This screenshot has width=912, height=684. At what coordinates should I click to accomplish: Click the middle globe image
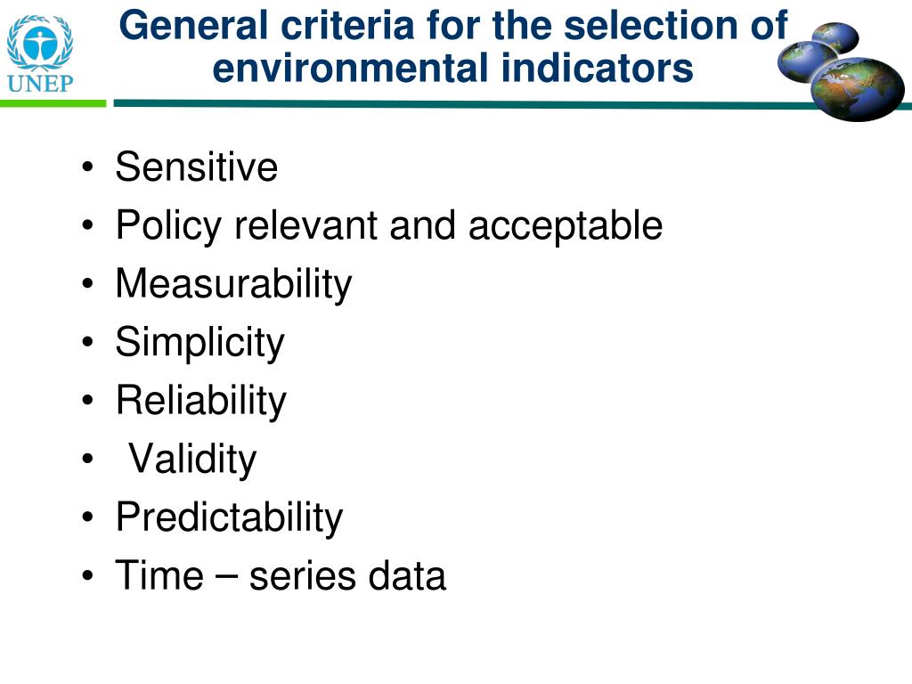(x=805, y=61)
